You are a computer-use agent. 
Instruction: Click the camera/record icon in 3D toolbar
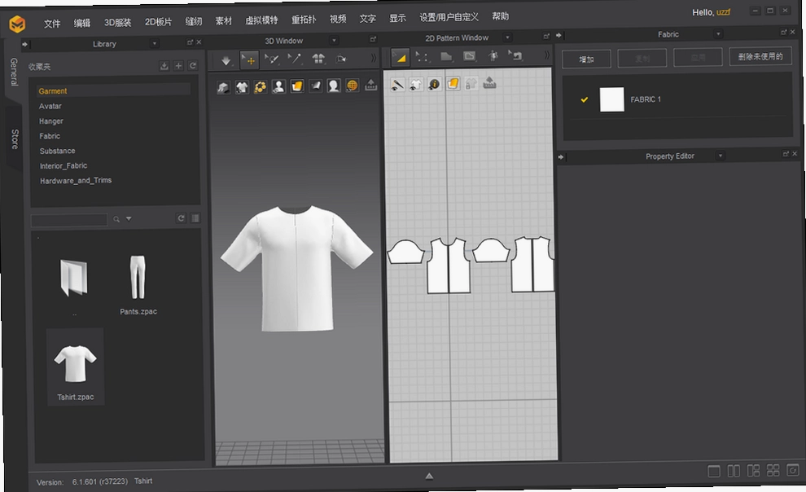(341, 59)
